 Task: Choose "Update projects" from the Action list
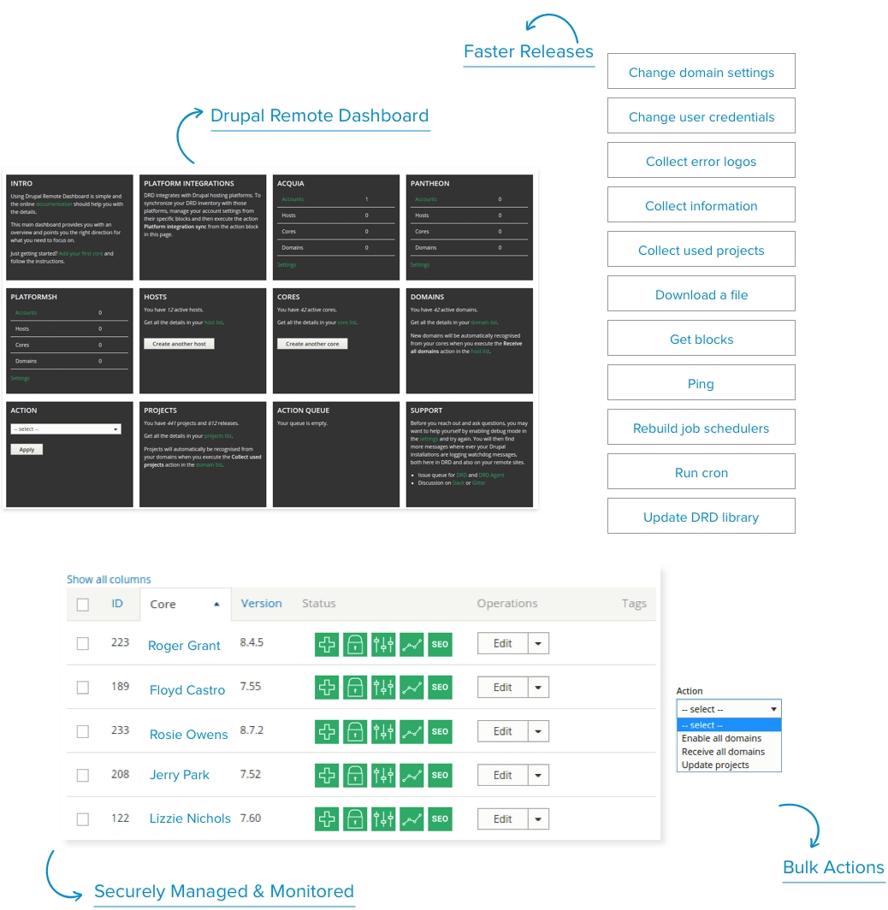click(729, 765)
